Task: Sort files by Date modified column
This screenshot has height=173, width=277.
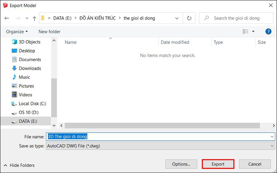Action: 175,42
